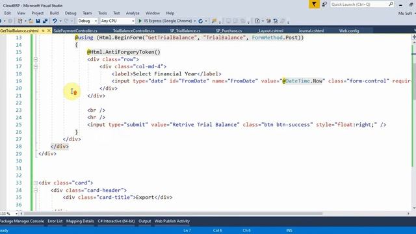Click the "Select Financial Year" label text

[164, 73]
